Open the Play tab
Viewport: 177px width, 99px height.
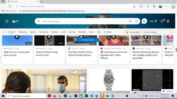pos(99,32)
